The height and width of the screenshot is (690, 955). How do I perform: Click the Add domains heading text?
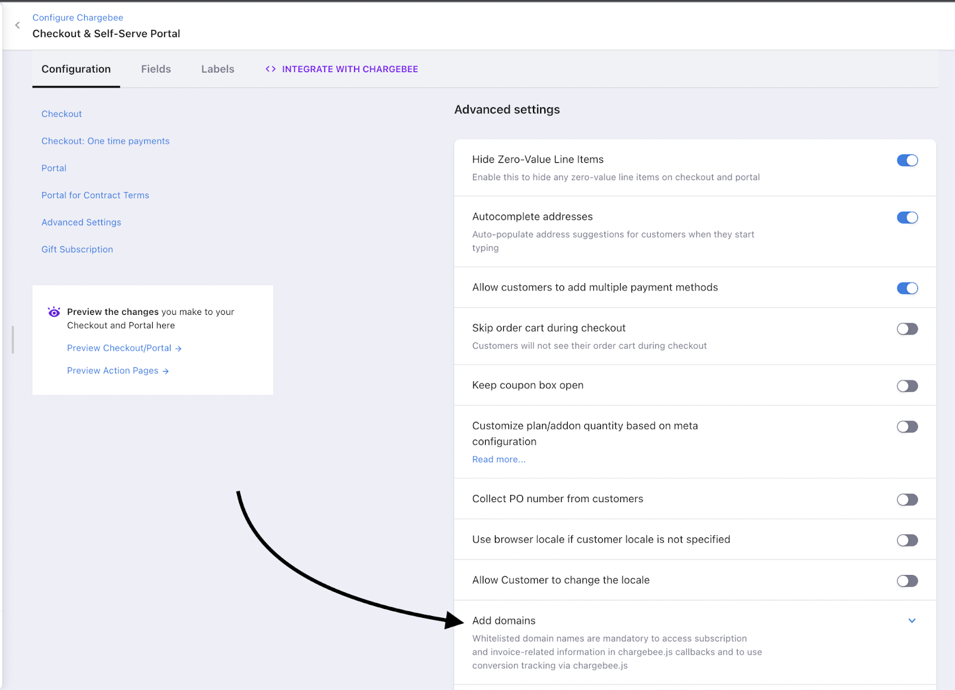pyautogui.click(x=504, y=621)
